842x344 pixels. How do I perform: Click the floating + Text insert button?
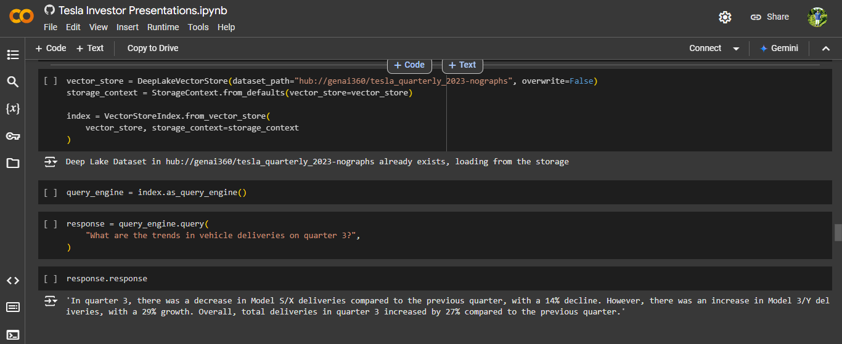[462, 65]
